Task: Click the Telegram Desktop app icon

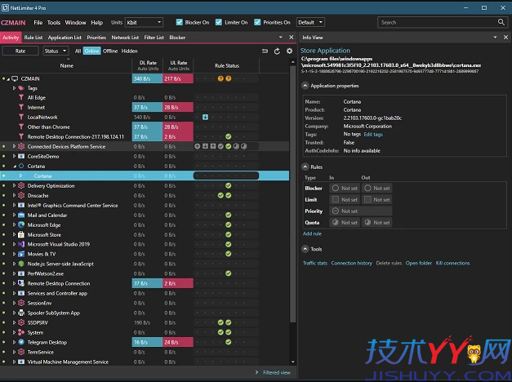Action: (21, 342)
